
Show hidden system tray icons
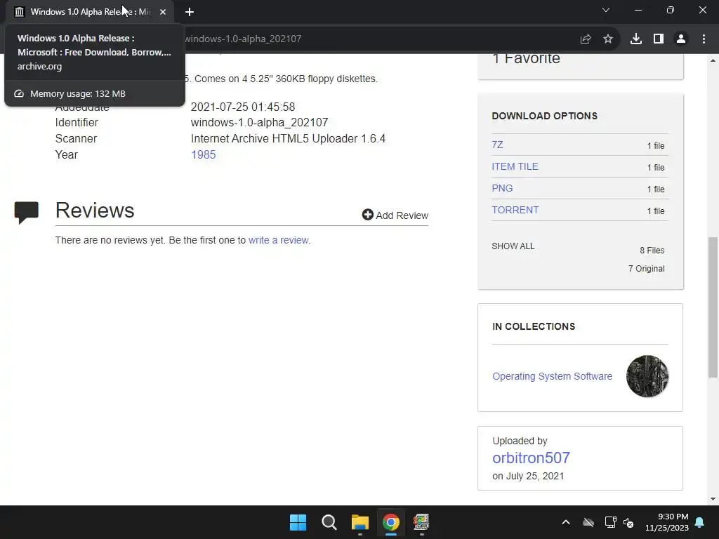[x=566, y=522]
